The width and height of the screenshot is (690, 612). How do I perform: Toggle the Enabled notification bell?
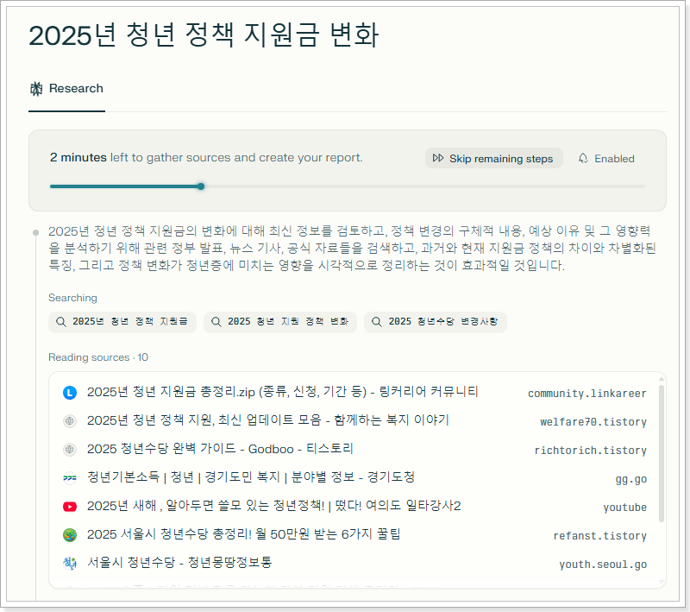point(583,159)
